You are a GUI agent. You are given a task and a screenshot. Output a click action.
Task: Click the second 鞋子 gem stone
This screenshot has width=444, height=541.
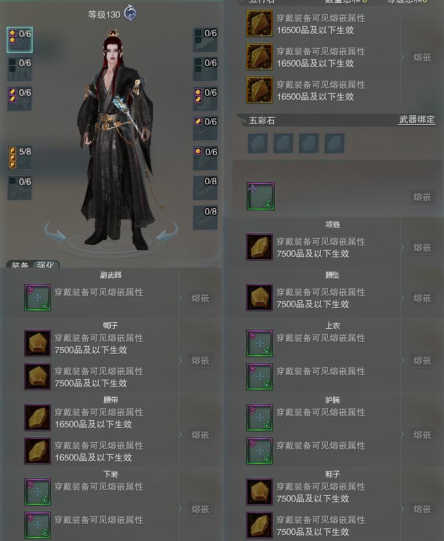click(x=259, y=525)
